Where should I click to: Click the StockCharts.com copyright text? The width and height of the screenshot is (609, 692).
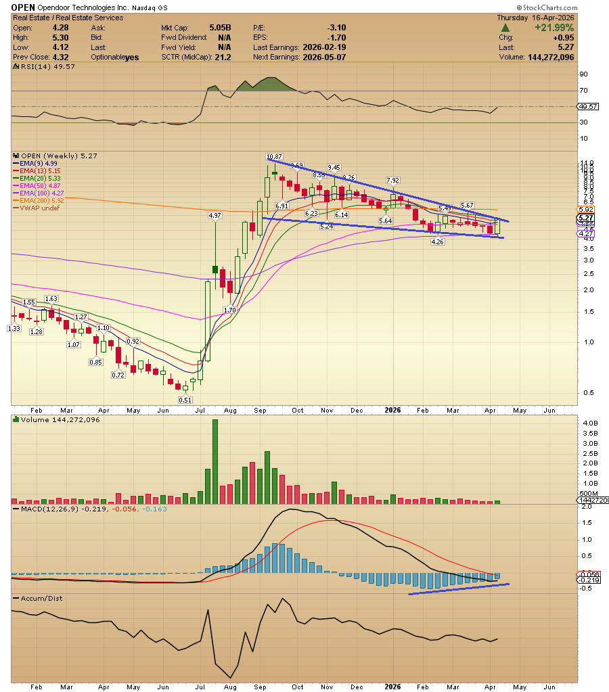pyautogui.click(x=547, y=7)
